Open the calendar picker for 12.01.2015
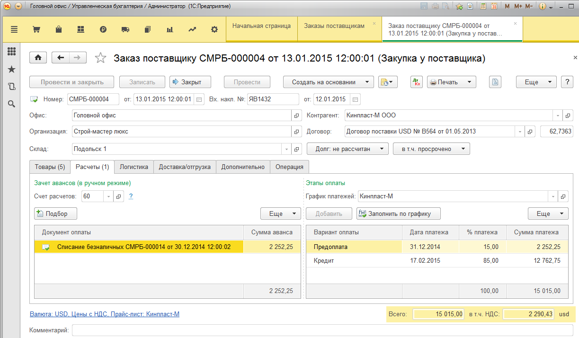The image size is (579, 338). pyautogui.click(x=356, y=99)
